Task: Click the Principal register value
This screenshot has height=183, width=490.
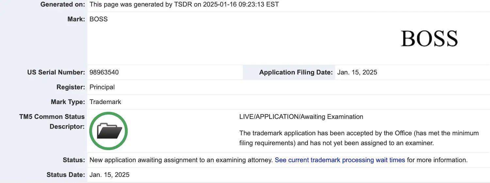Action: coord(102,87)
